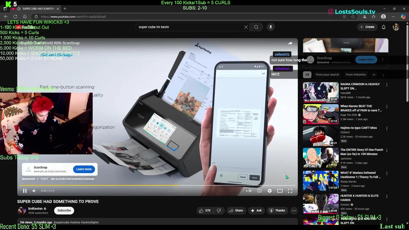Go to the browser home page

click(25, 17)
